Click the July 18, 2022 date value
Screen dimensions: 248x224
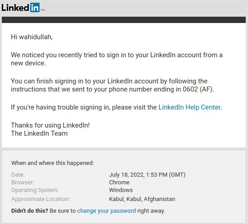(147, 175)
